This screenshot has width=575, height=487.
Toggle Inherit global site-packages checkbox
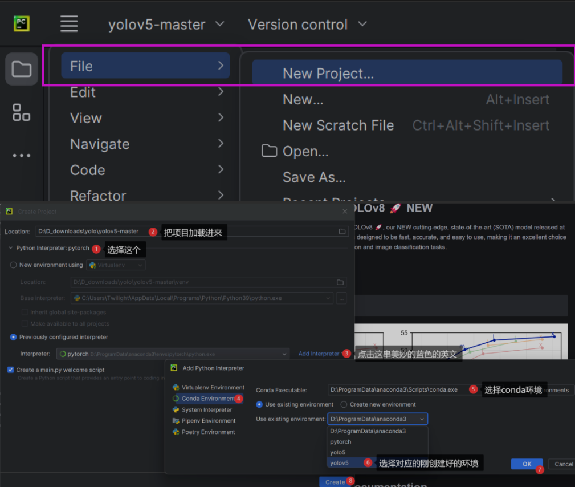25,312
